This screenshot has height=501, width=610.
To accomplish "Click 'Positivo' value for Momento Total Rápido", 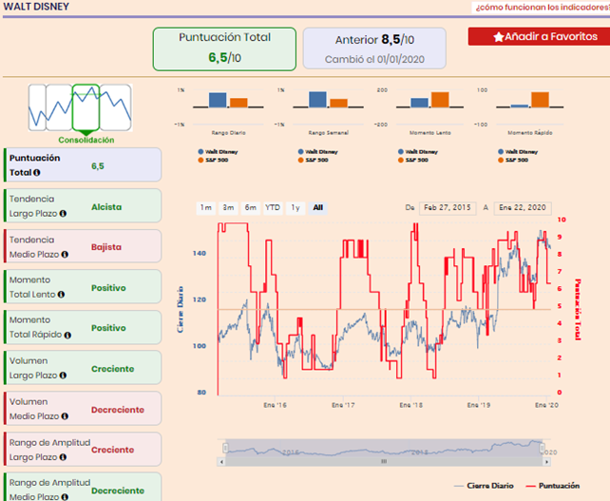I will [x=108, y=328].
